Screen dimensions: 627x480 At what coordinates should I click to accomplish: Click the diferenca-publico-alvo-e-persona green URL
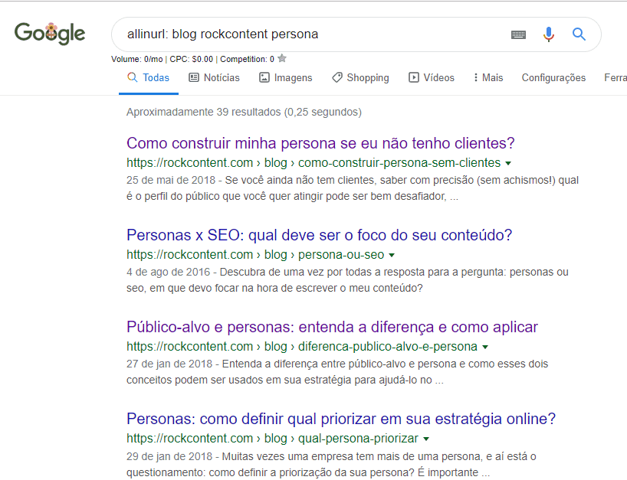coord(302,347)
